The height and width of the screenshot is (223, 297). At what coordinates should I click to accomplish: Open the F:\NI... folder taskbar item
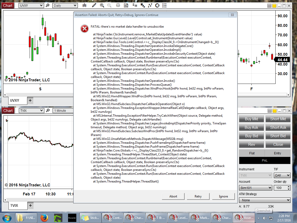[x=26, y=218]
